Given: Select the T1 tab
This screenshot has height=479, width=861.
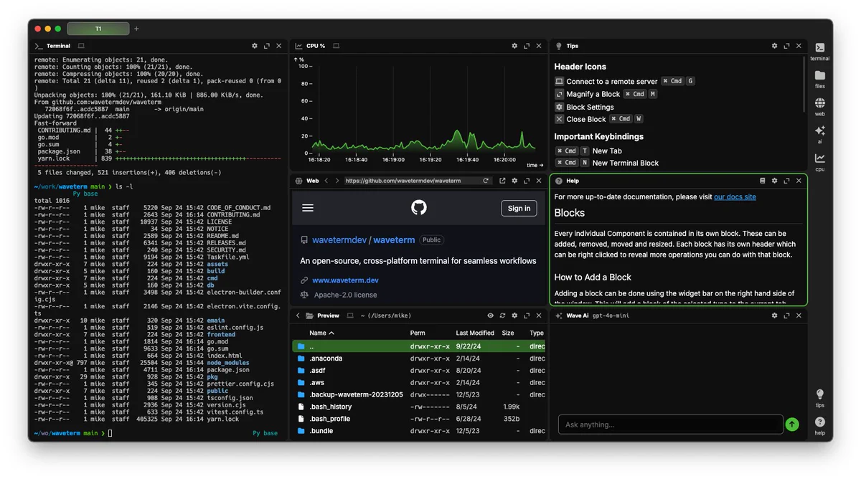Looking at the screenshot, I should click(98, 29).
